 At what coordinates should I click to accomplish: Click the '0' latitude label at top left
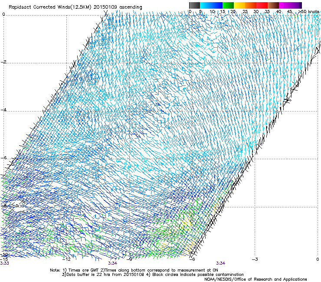click(3, 14)
